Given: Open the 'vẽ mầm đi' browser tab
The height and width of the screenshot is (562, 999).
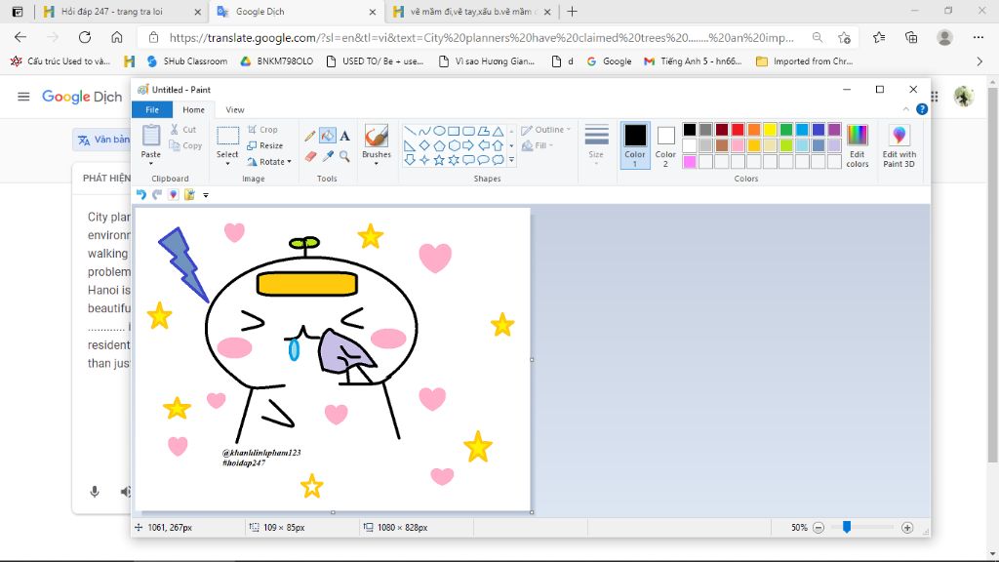Looking at the screenshot, I should (x=471, y=12).
